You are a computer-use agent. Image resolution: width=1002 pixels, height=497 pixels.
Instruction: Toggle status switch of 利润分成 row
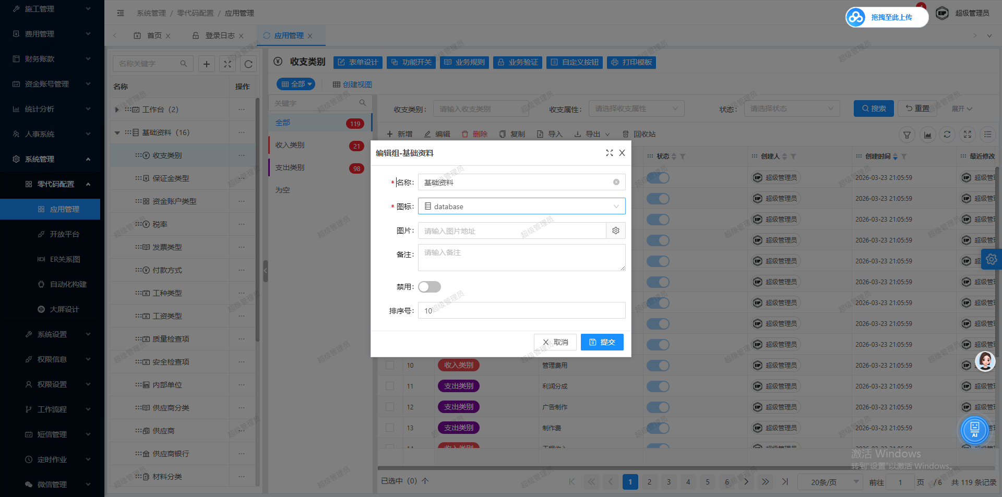pyautogui.click(x=658, y=386)
